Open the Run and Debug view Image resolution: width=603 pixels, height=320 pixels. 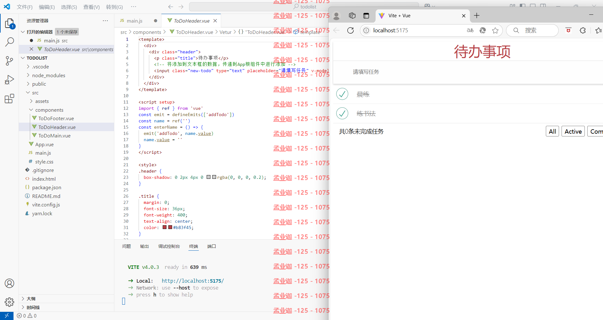(9, 80)
